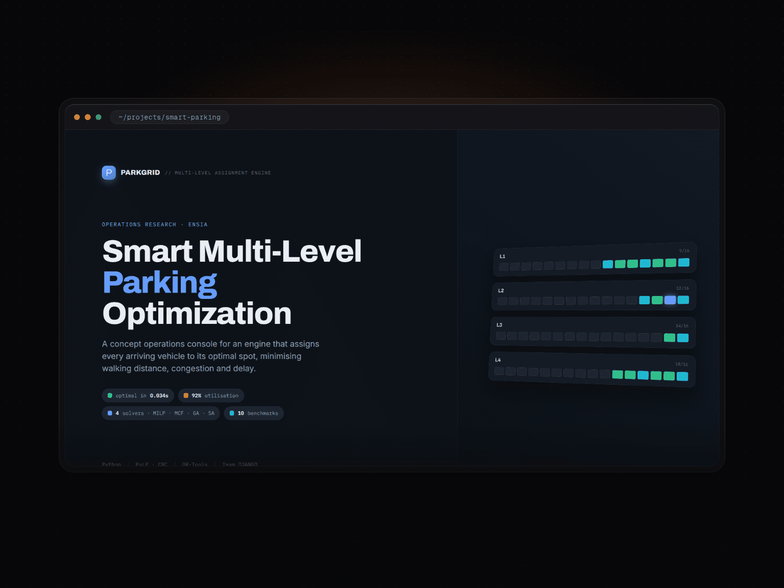
Task: Select the 10 benchmarks chip
Action: pyautogui.click(x=254, y=413)
